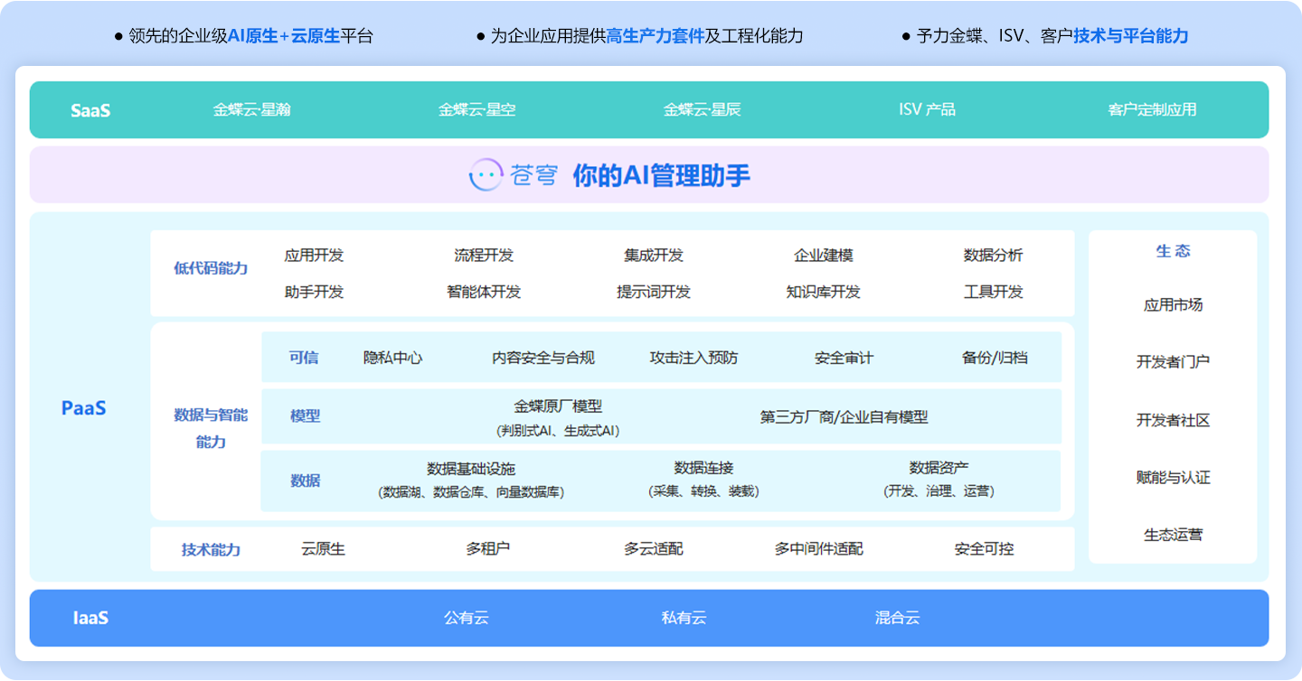Open 应用市场 in the 生态 panel

(1173, 304)
